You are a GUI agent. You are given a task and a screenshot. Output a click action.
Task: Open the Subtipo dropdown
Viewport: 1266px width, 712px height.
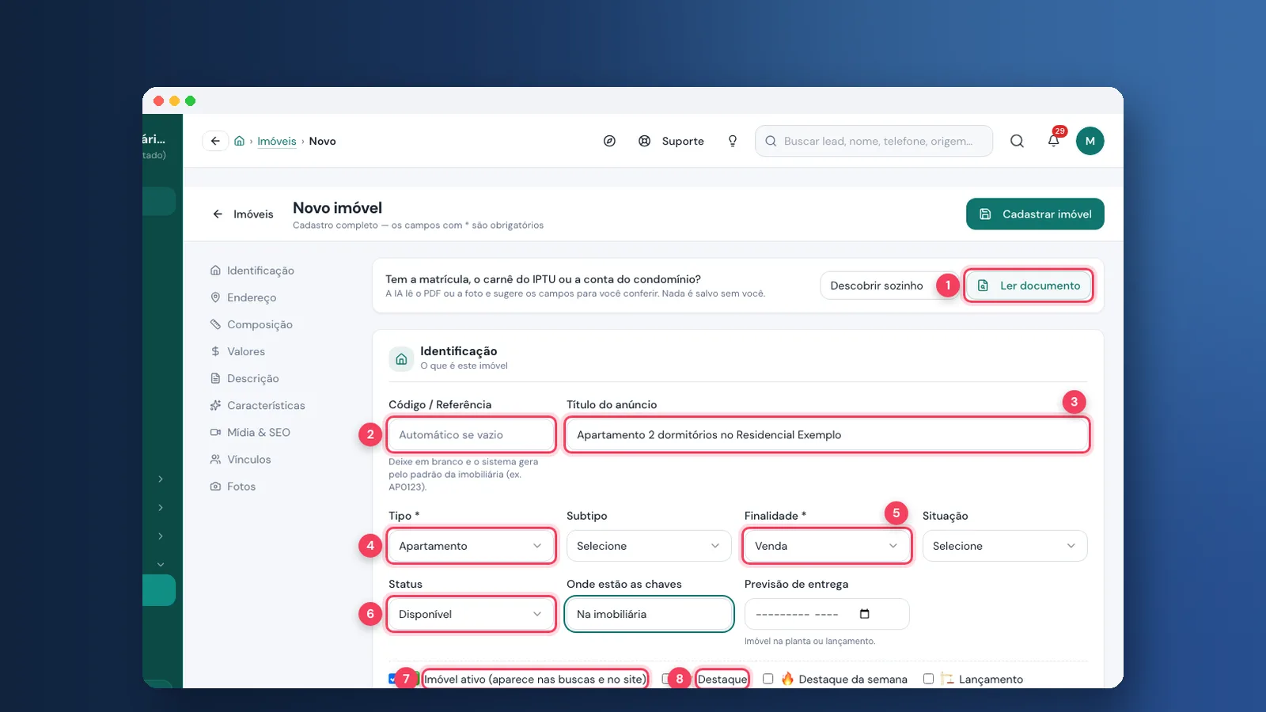[x=649, y=546]
